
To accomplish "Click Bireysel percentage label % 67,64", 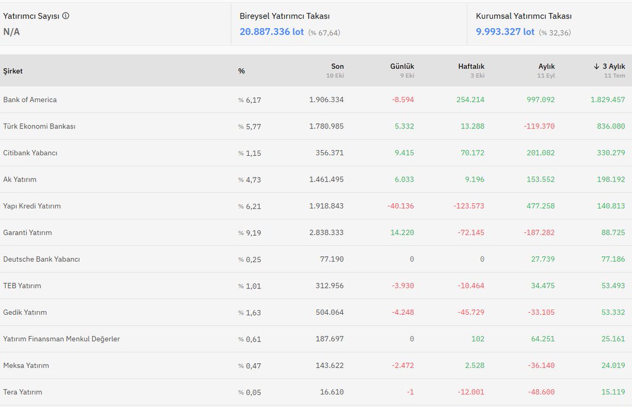I will tap(324, 33).
